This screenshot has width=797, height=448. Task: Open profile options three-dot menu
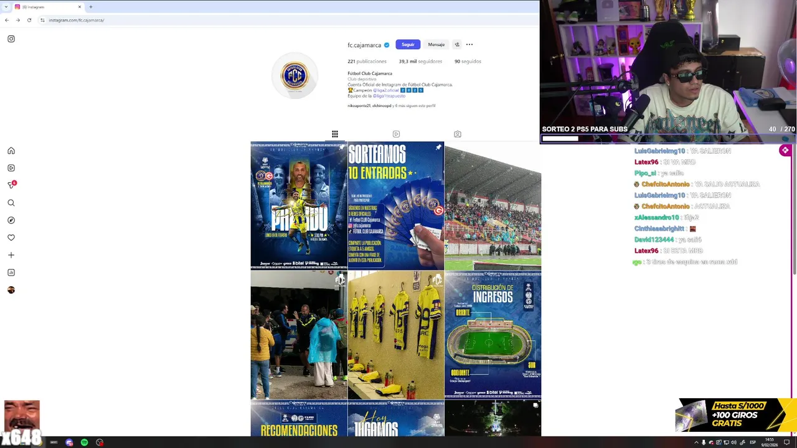tap(469, 45)
